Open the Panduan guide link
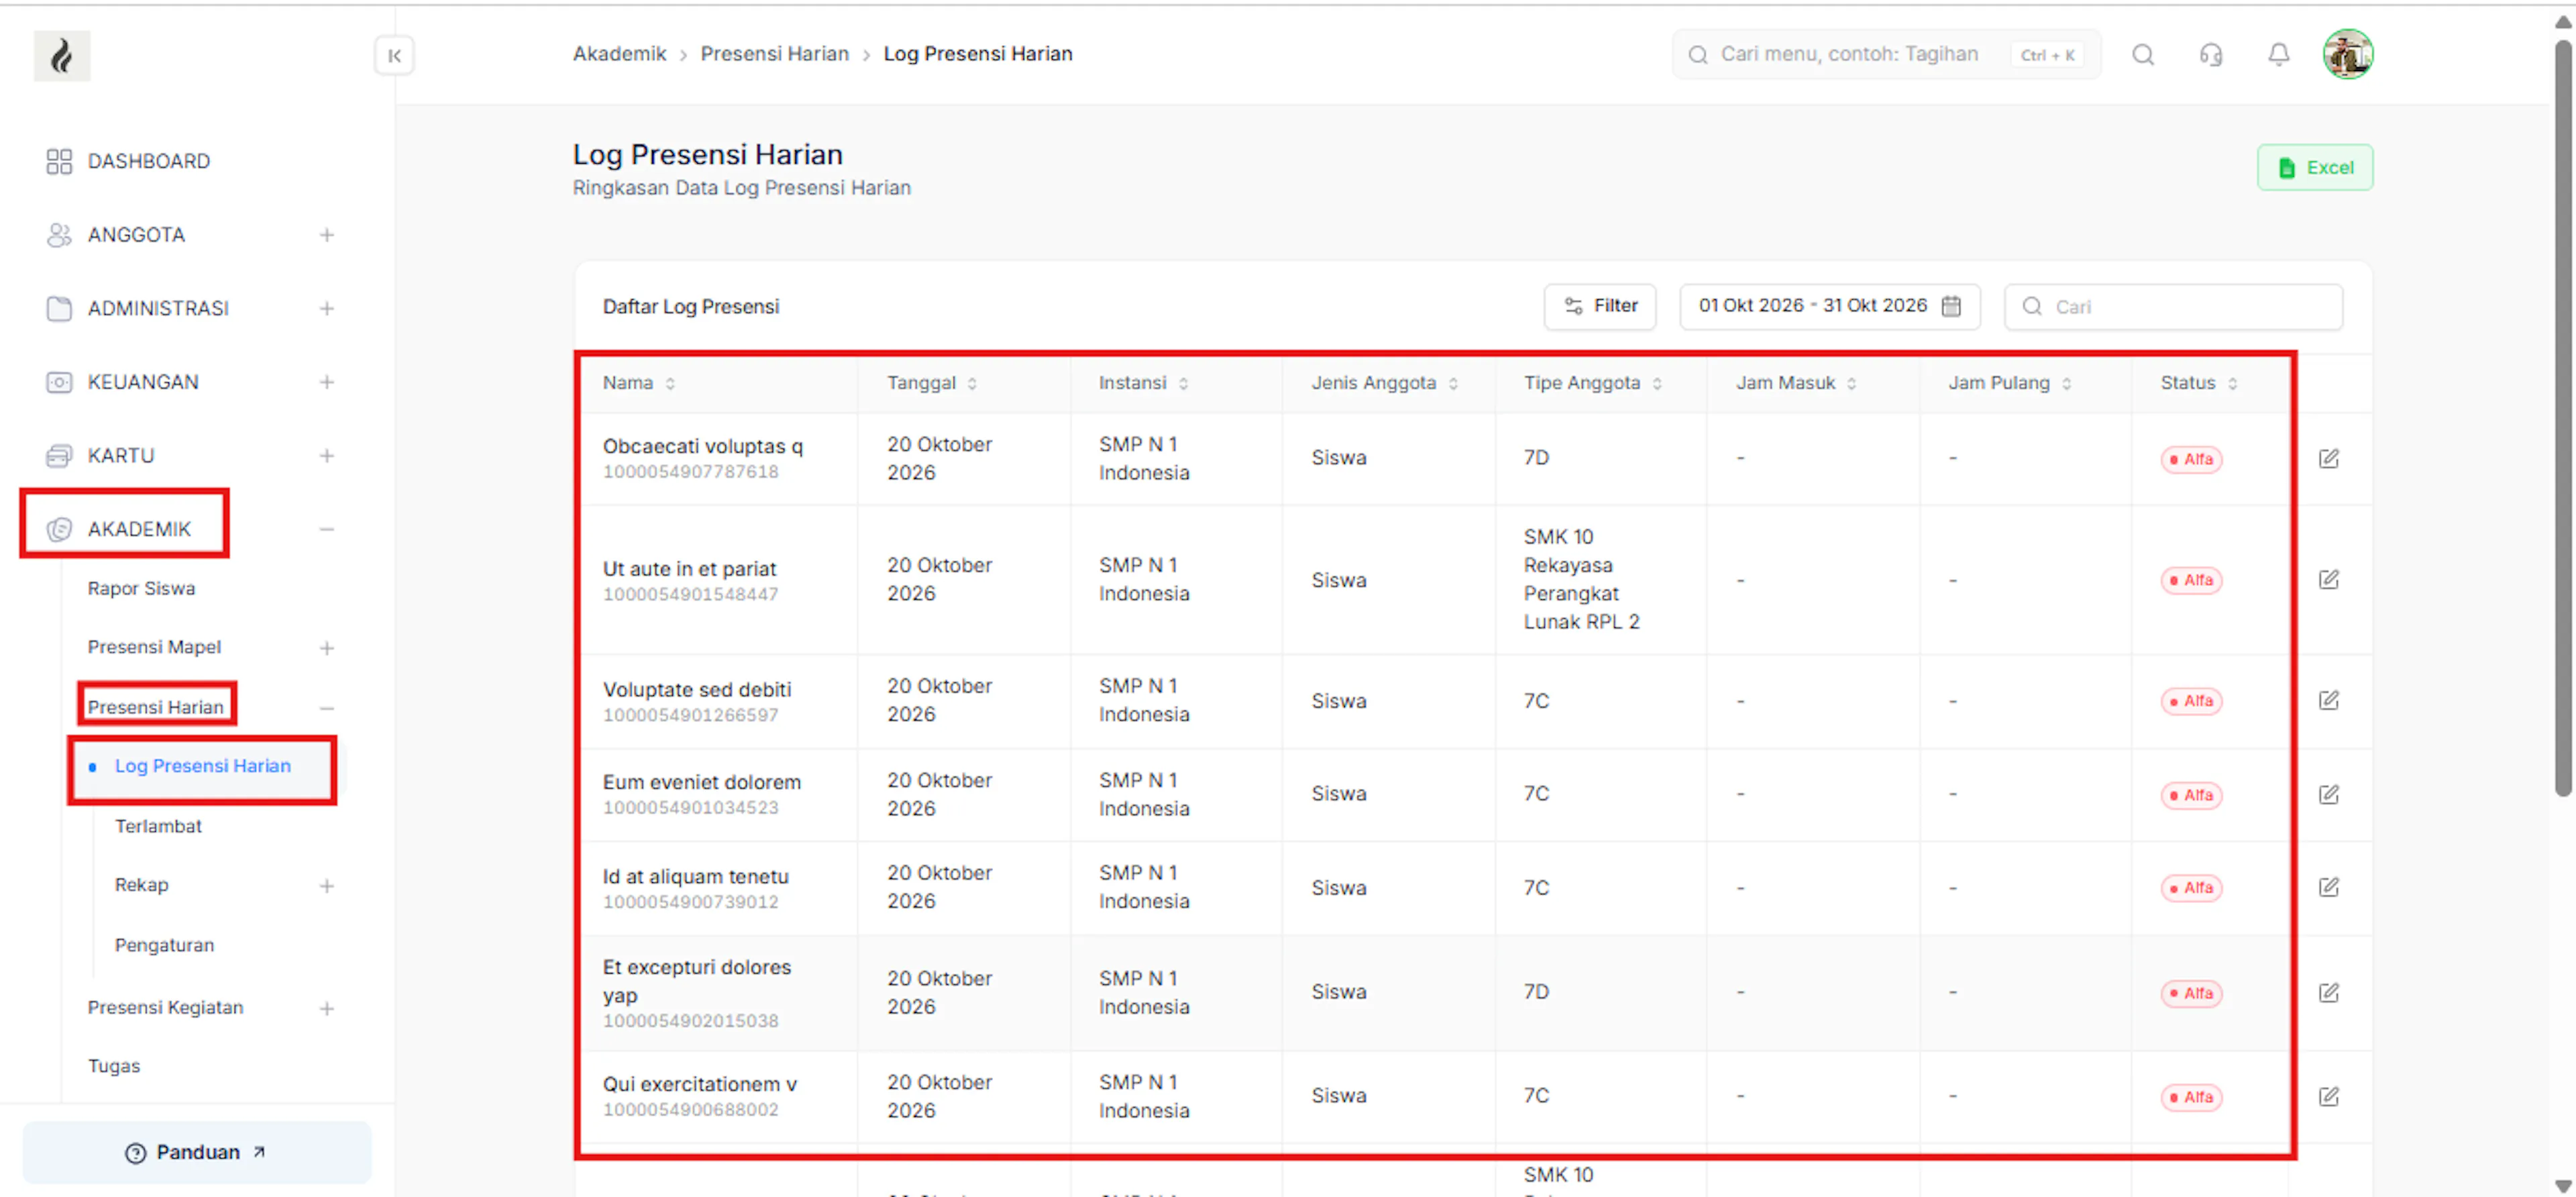The width and height of the screenshot is (2576, 1197). [197, 1152]
